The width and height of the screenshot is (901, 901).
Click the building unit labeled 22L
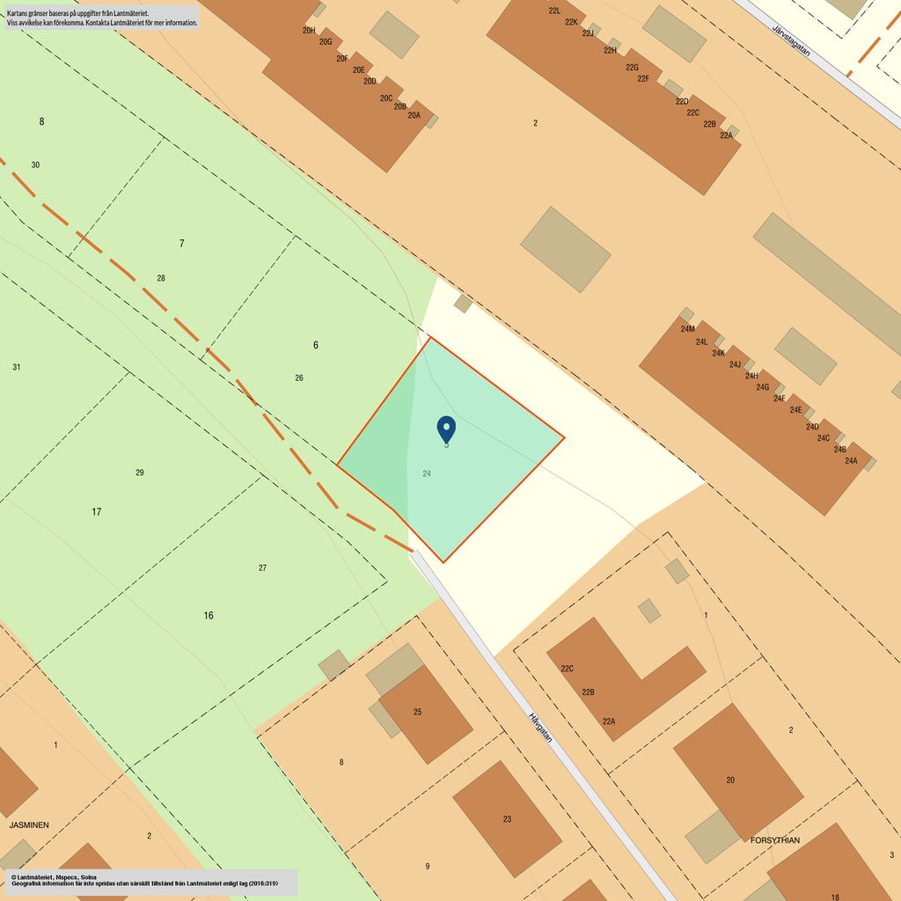[554, 11]
